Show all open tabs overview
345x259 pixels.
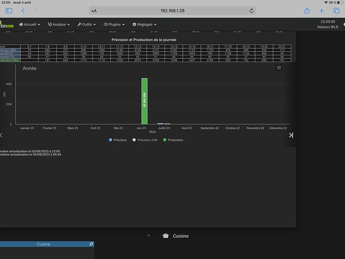pos(335,10)
